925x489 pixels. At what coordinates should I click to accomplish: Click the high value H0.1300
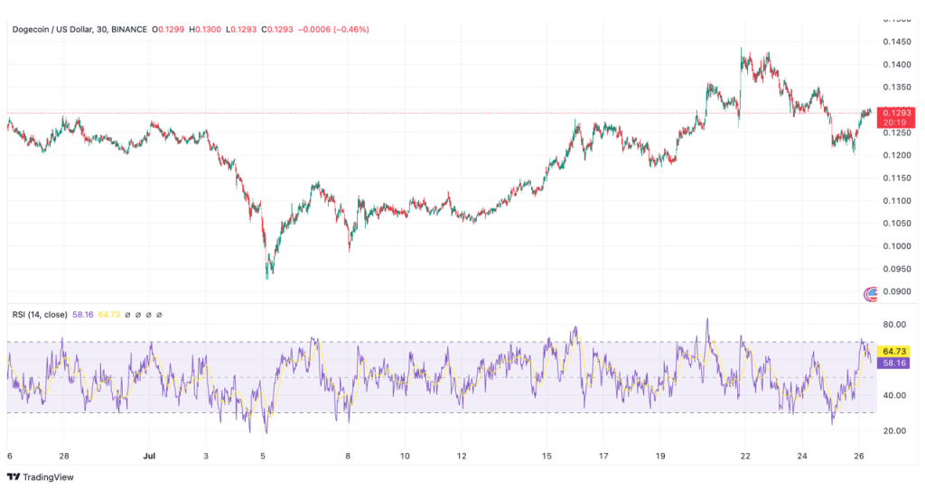(205, 30)
